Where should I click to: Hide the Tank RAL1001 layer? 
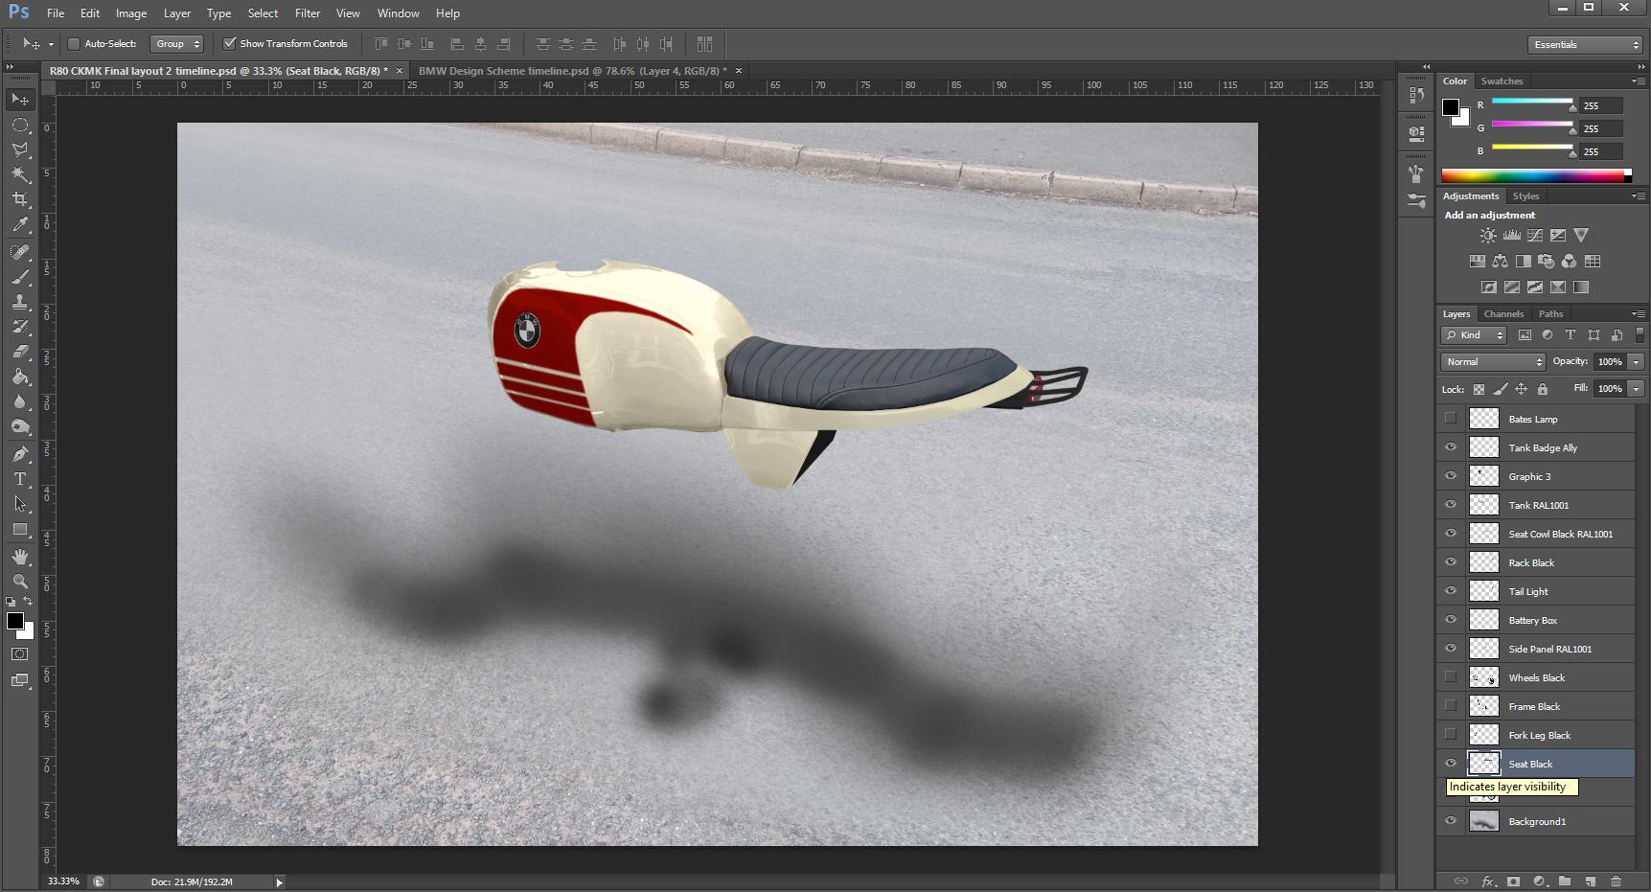1451,505
